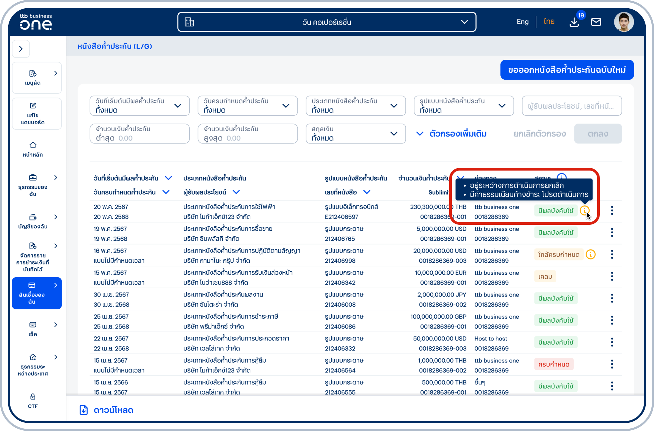Open the วัน คอเปอร์เรชั่น company selector dropdown
This screenshot has width=654, height=431.
pyautogui.click(x=327, y=22)
